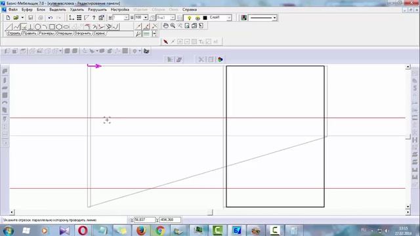Open help with the question mark icon

pos(94,18)
